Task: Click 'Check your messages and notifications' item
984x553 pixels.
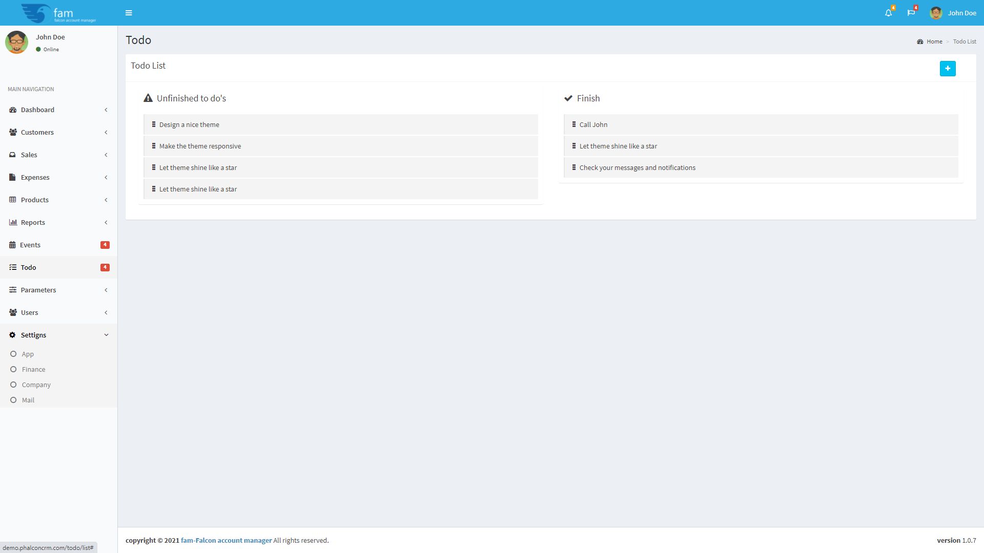Action: coord(637,167)
